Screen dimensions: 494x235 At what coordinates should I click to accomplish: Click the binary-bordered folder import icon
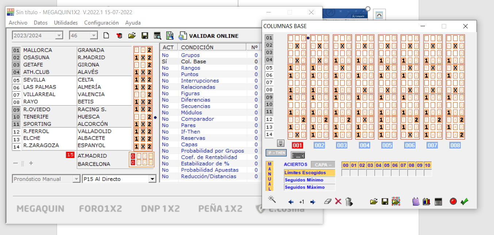point(396,201)
